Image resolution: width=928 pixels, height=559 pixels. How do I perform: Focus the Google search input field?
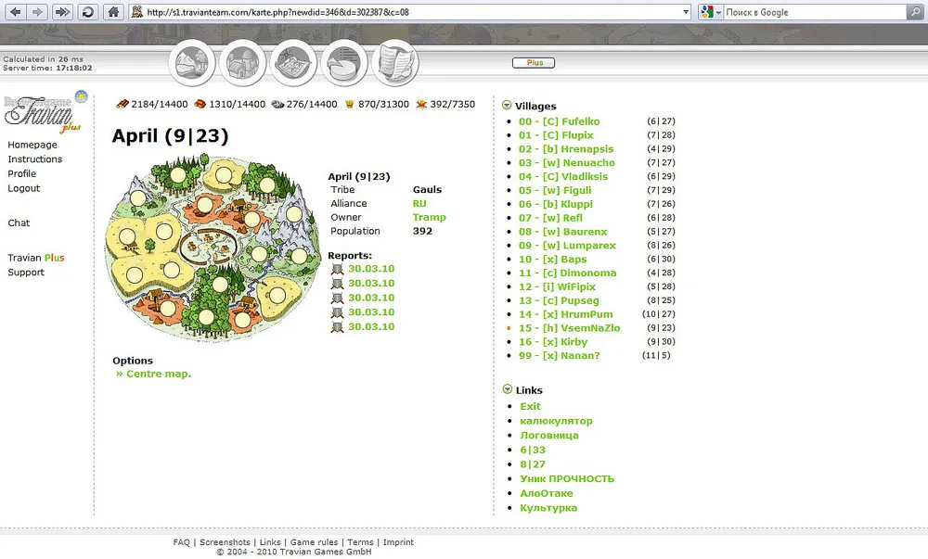click(815, 12)
